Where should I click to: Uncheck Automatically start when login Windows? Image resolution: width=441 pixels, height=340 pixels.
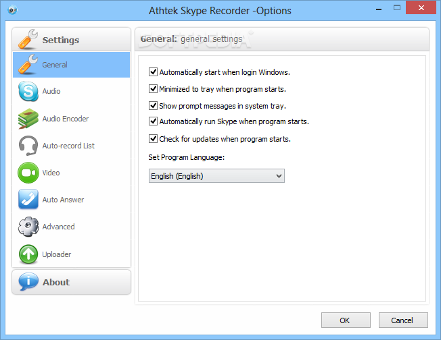pos(154,72)
